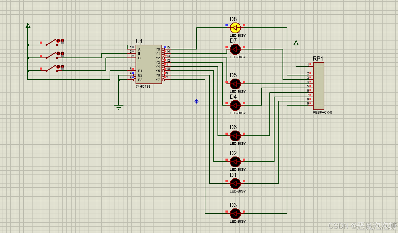Click the E3 pin label on U1
This screenshot has height=233, width=398.
click(140, 80)
